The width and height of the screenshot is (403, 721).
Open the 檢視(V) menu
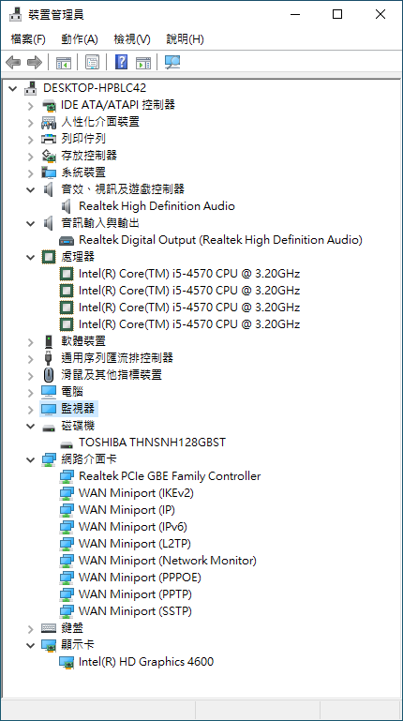(132, 39)
